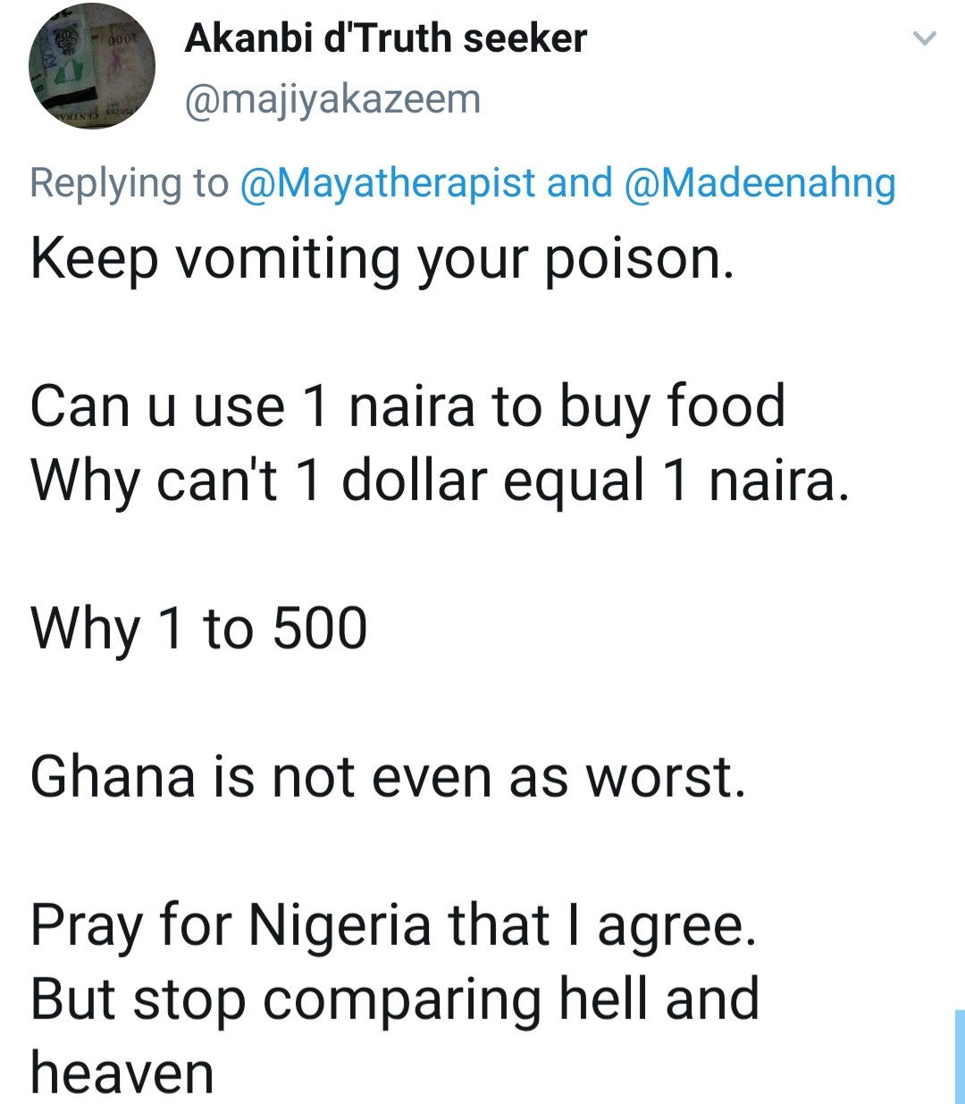Click the final word 'heaven'
The height and width of the screenshot is (1104, 965).
point(122,1073)
